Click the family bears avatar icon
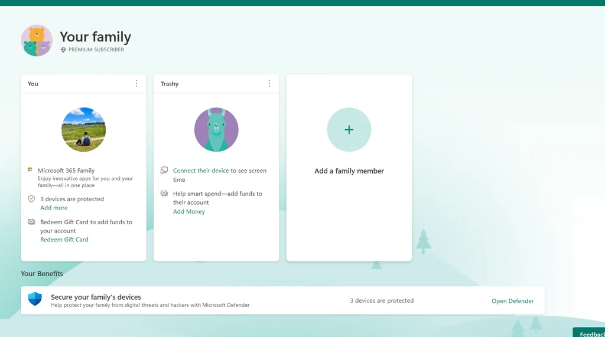This screenshot has width=605, height=337. (x=37, y=41)
